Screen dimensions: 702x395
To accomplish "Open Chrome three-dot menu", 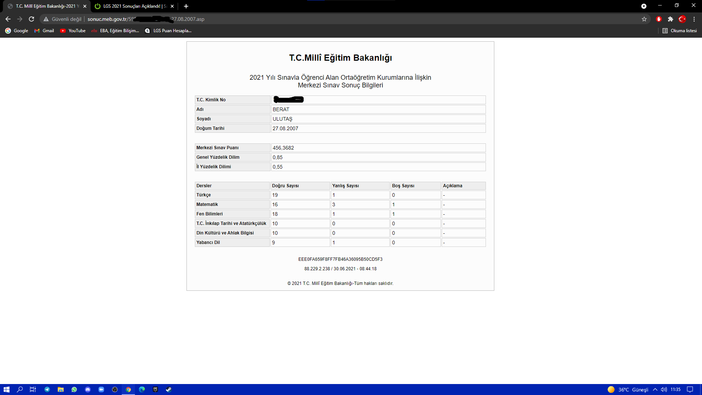I will (694, 19).
